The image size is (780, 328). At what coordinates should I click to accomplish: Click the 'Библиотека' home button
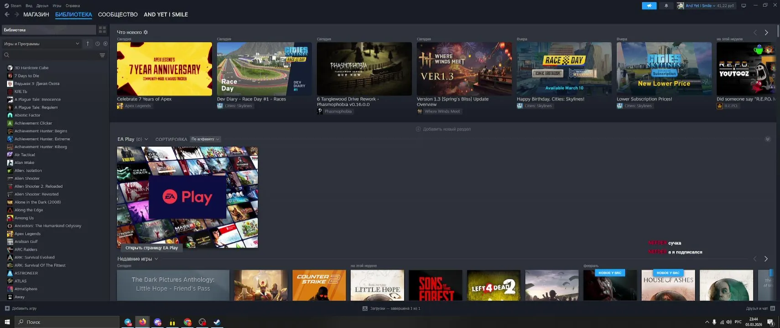pyautogui.click(x=49, y=30)
